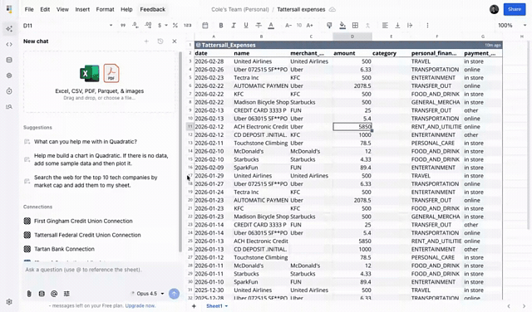Click the Ask a question input field

tap(101, 270)
